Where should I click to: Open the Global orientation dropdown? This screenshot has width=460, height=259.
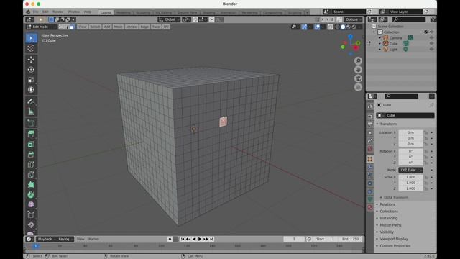point(170,19)
